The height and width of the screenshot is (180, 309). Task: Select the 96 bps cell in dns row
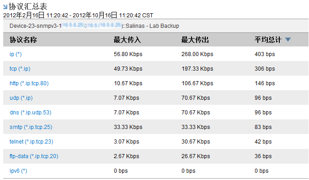click(263, 113)
